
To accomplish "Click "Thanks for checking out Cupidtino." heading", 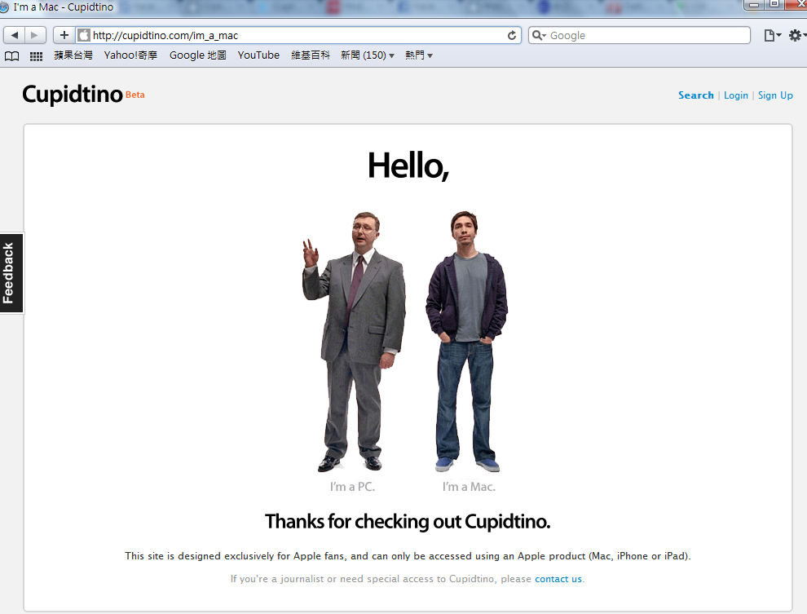I will [x=408, y=521].
